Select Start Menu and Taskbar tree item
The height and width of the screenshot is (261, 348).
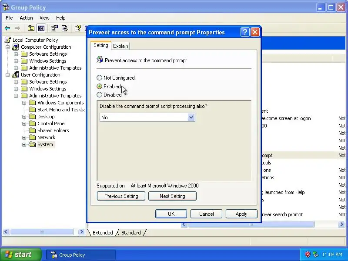point(61,110)
